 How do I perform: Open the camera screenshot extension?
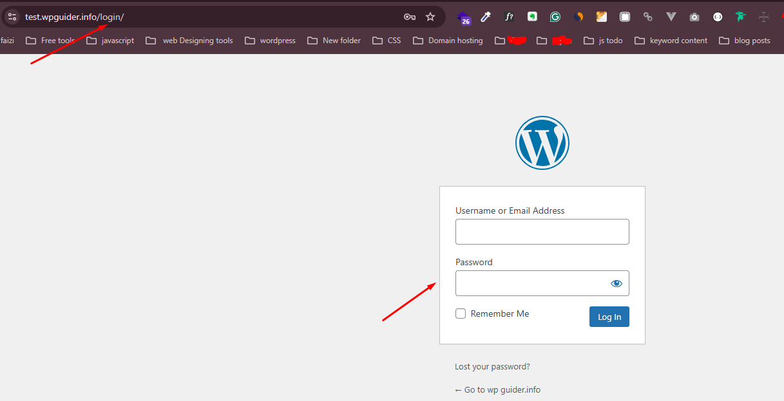point(694,17)
